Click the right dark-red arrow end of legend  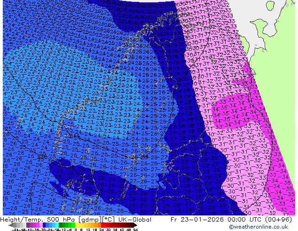click(x=135, y=225)
